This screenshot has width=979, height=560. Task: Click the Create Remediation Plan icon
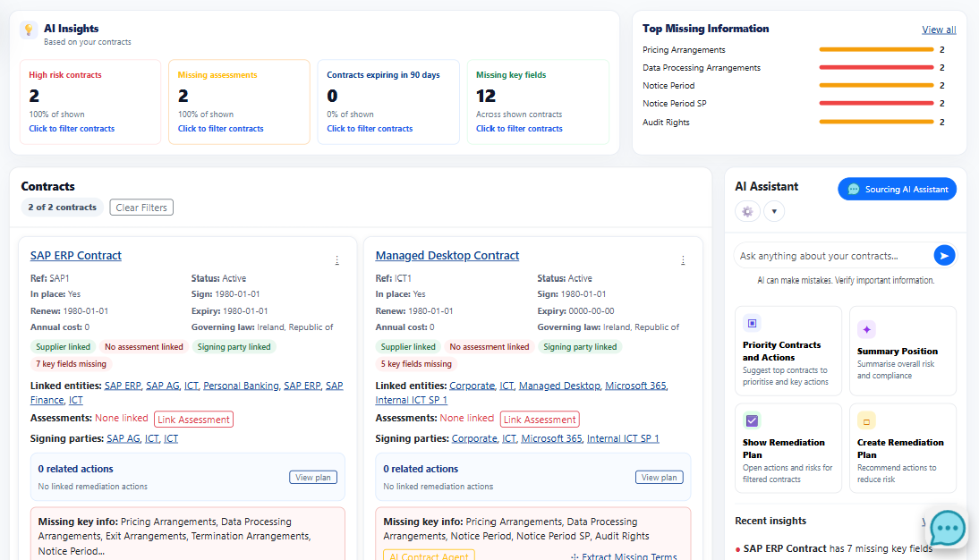click(866, 420)
